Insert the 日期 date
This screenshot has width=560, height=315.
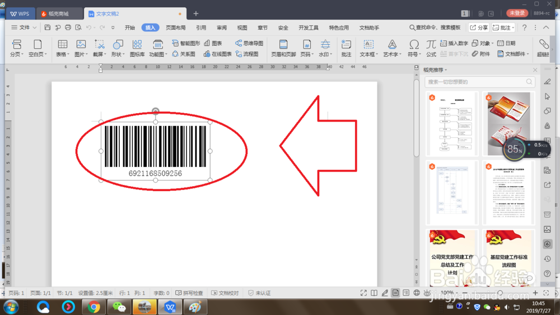506,43
